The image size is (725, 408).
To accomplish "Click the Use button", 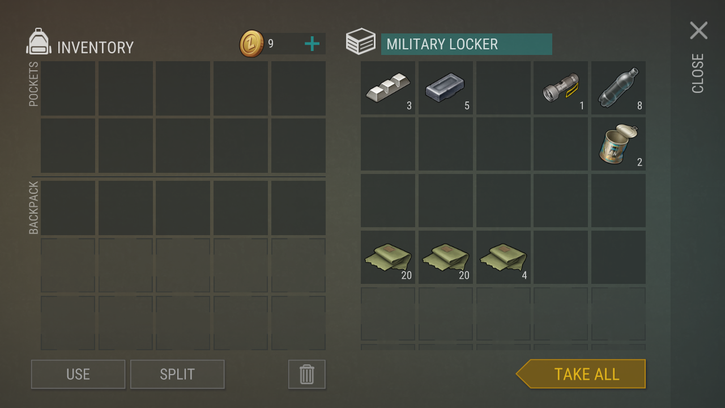I will pyautogui.click(x=78, y=374).
